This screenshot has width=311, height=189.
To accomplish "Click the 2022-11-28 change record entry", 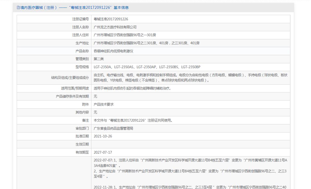I will point(190,187).
